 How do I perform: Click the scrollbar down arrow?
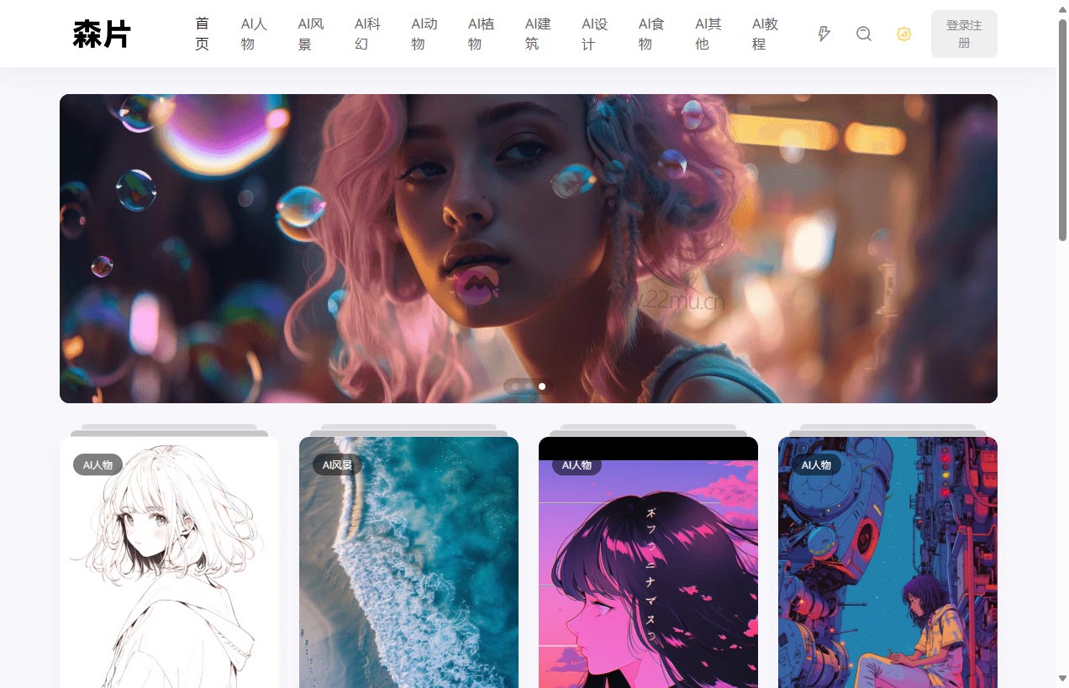pos(1062,678)
